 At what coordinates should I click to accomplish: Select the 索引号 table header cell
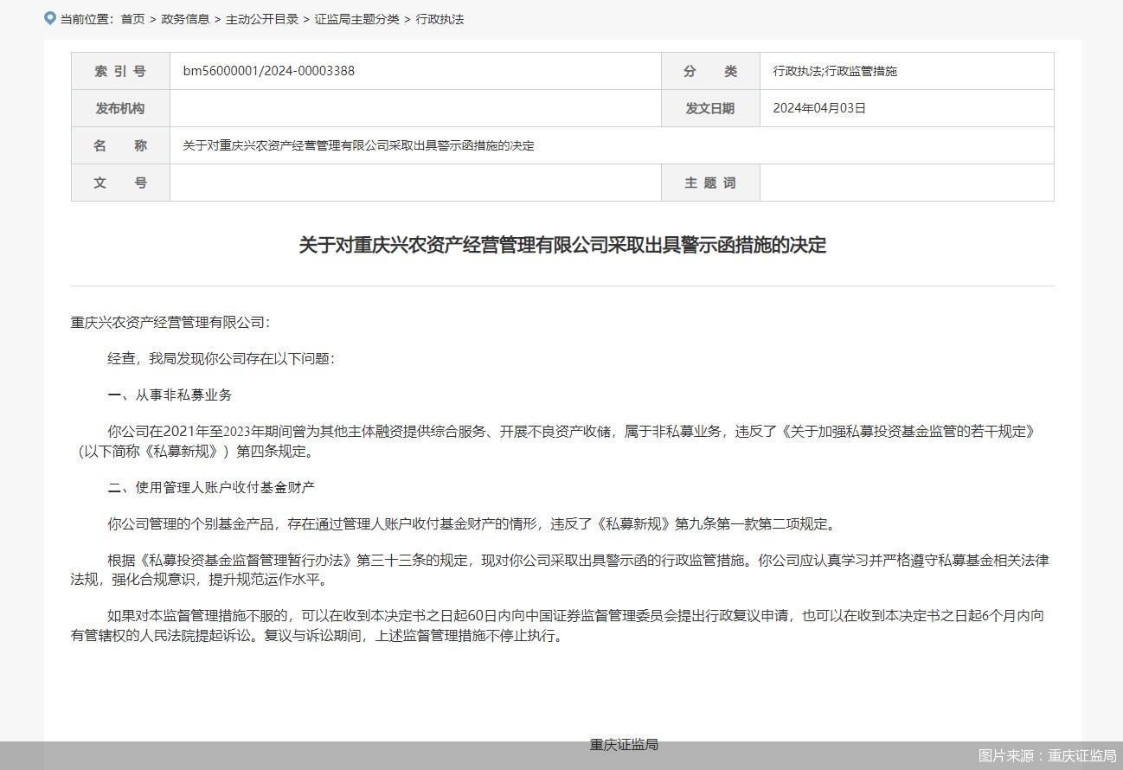[x=119, y=71]
